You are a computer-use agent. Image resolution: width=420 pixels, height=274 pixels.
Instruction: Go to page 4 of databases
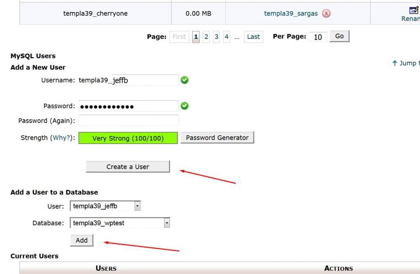point(226,37)
